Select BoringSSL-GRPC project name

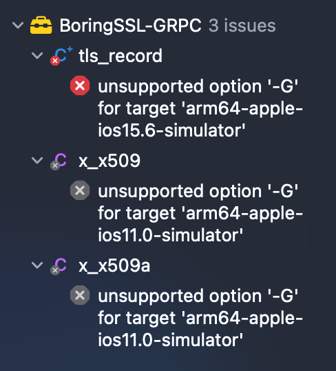pos(130,26)
